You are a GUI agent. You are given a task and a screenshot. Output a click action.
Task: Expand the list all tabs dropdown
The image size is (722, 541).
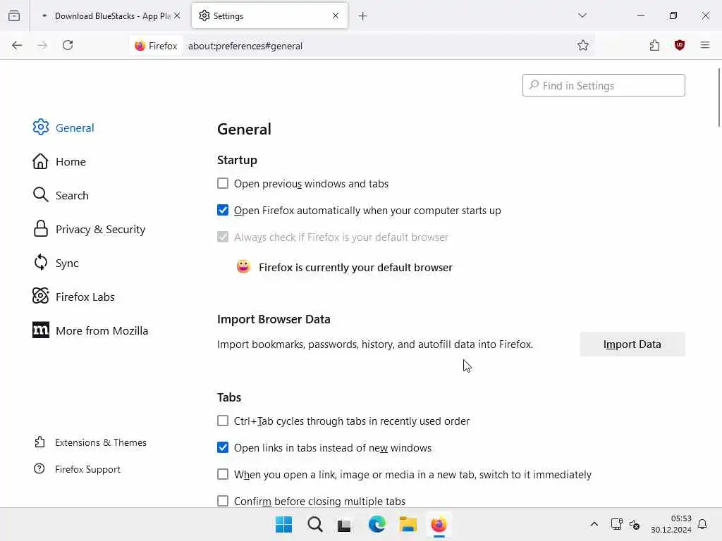click(582, 15)
